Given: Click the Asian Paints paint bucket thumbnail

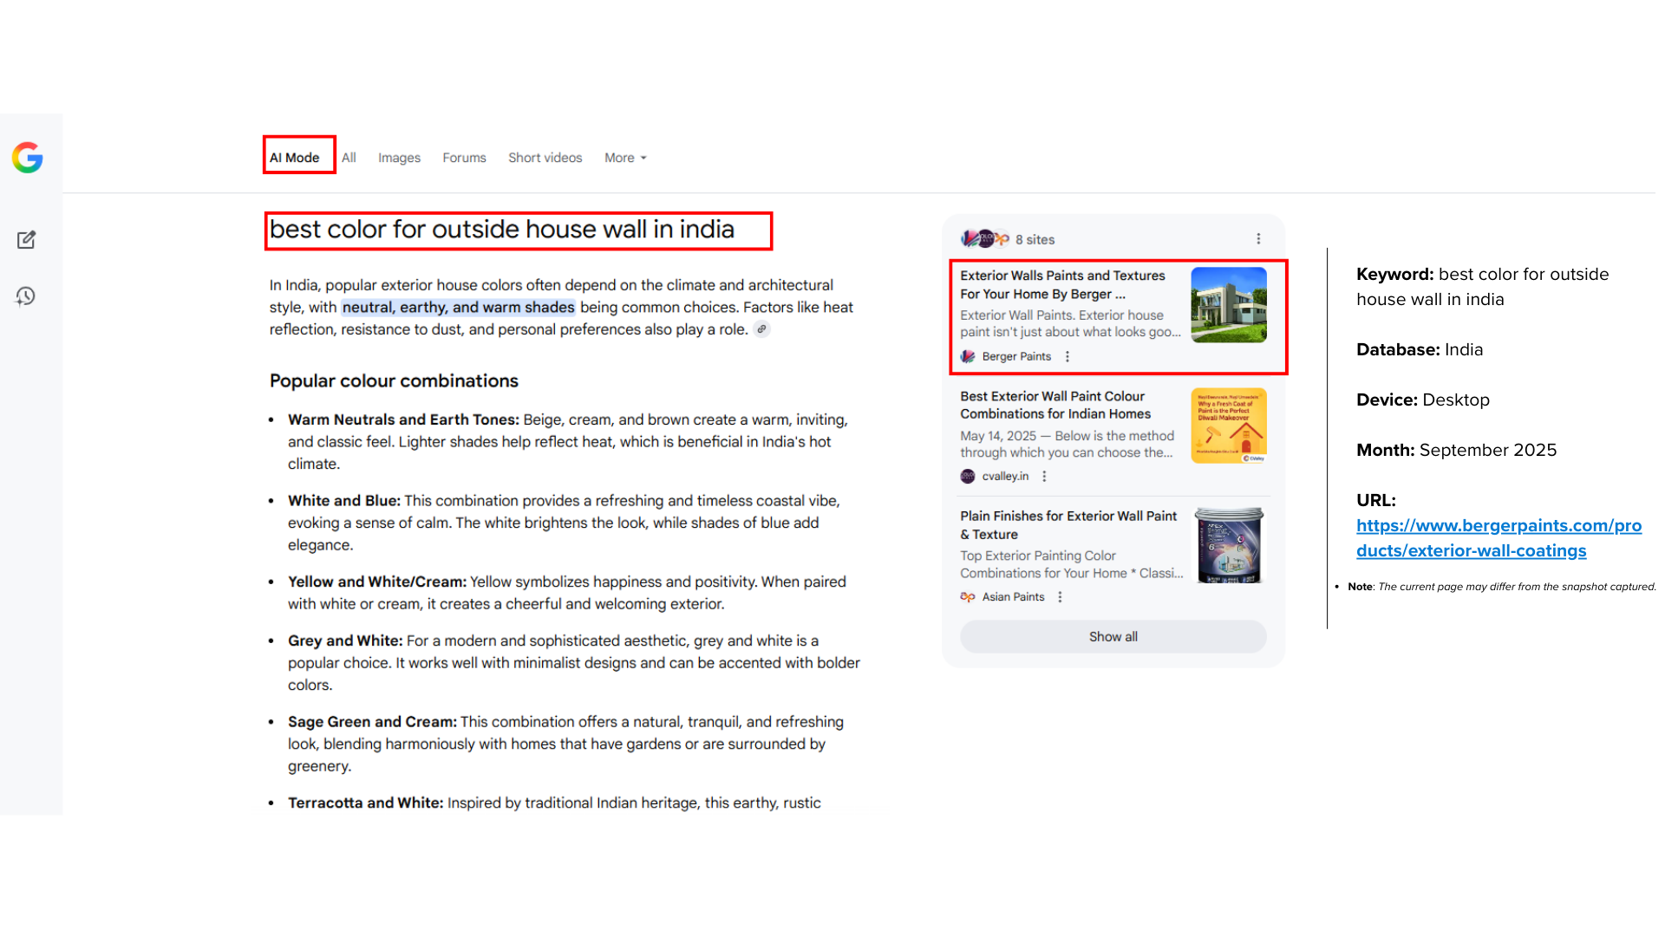Looking at the screenshot, I should coord(1228,545).
